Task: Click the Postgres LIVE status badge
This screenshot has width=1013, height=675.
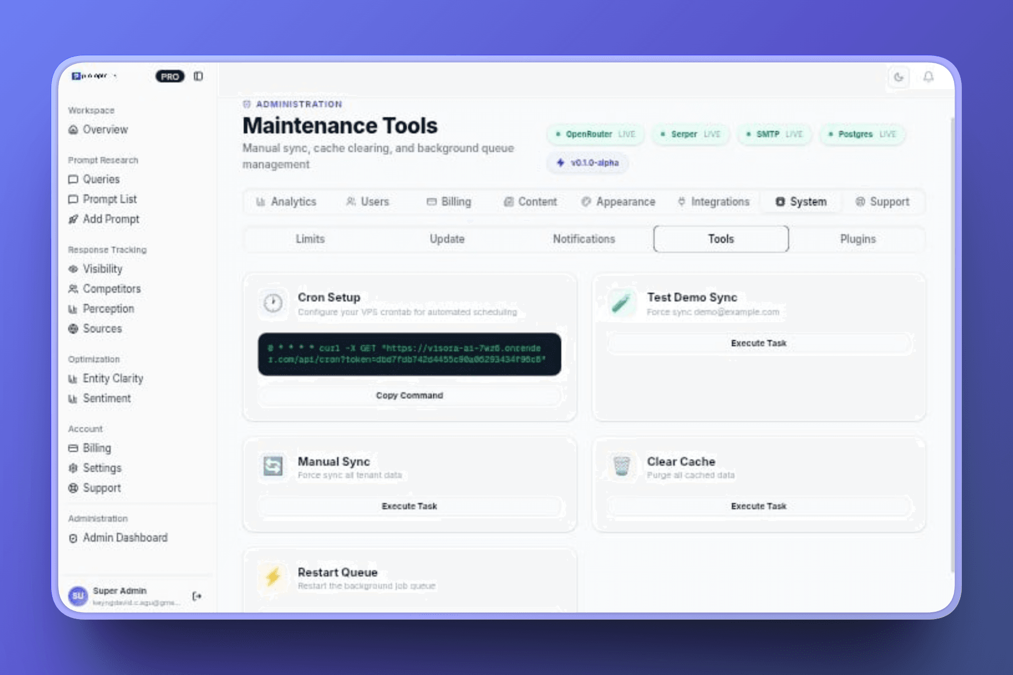Action: 863,134
